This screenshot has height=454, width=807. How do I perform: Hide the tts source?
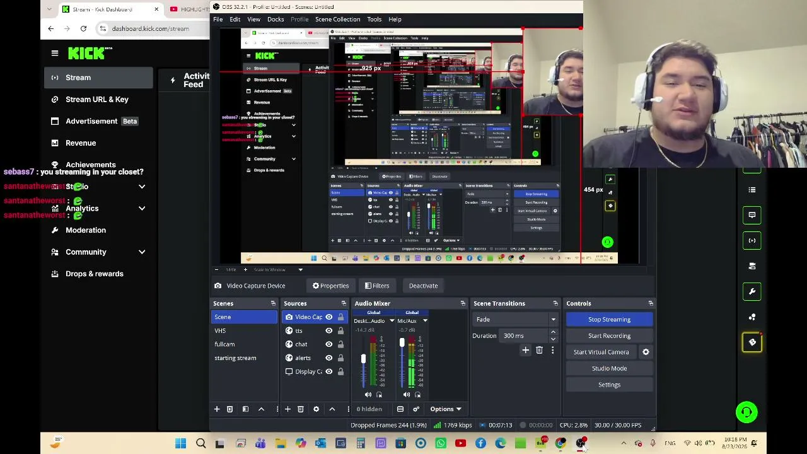tap(328, 331)
